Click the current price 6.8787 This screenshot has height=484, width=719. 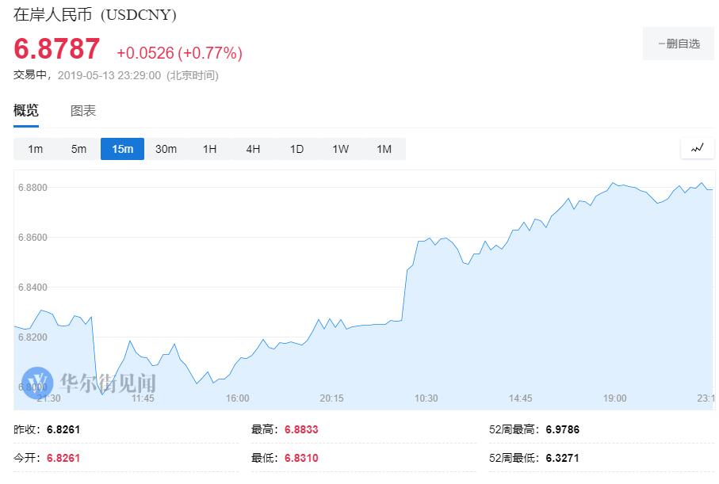pos(57,49)
